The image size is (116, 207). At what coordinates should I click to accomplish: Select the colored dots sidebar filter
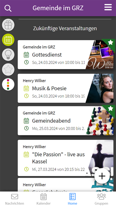pos(8,84)
